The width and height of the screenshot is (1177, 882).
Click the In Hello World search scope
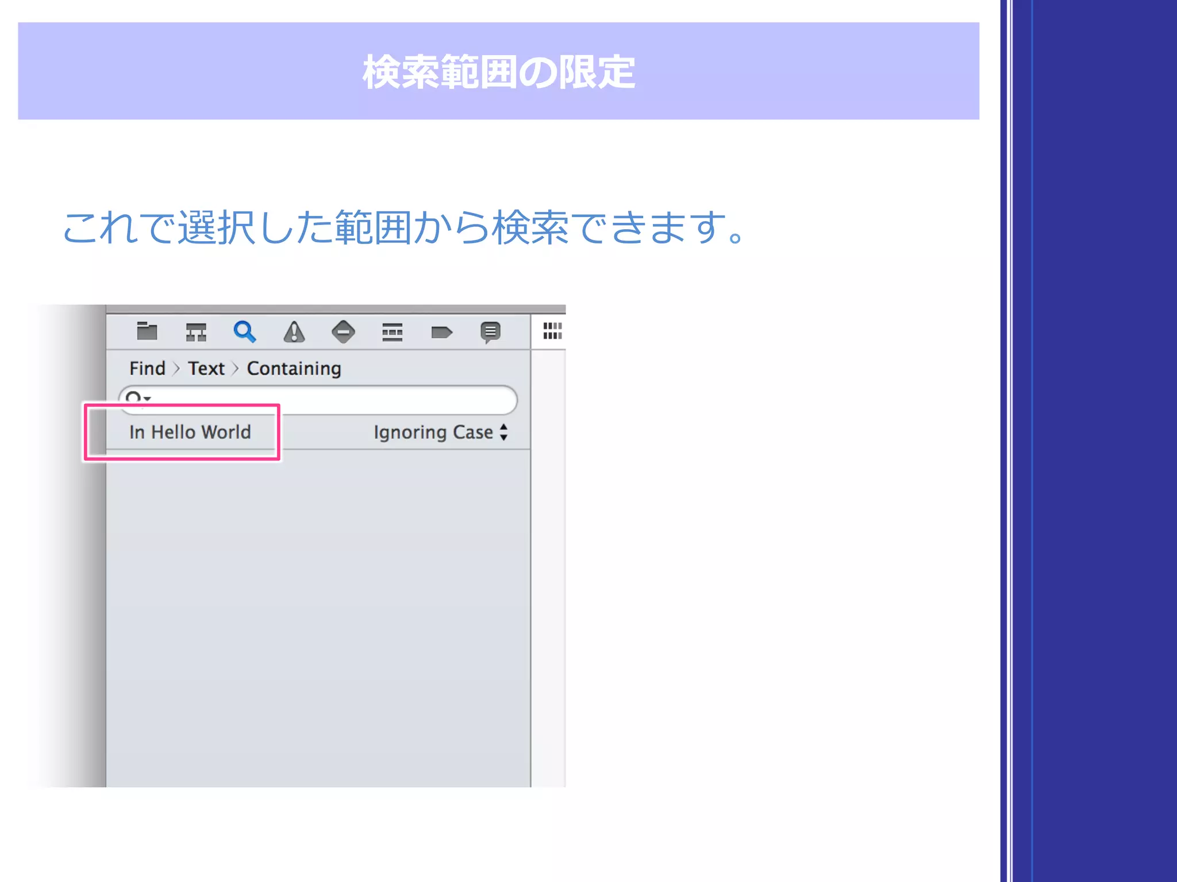click(x=190, y=432)
